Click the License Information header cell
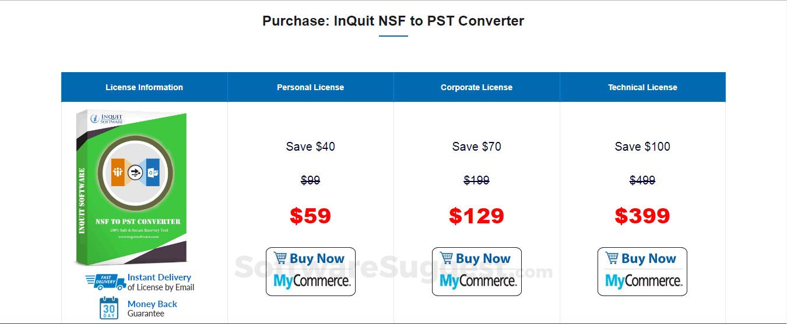Screen dimensions: 787x324 (145, 87)
